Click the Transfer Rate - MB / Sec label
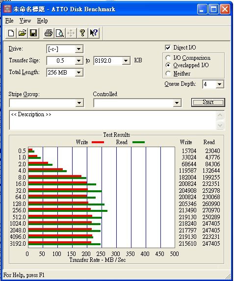Viewport: 234px width, 281px height. [98, 260]
